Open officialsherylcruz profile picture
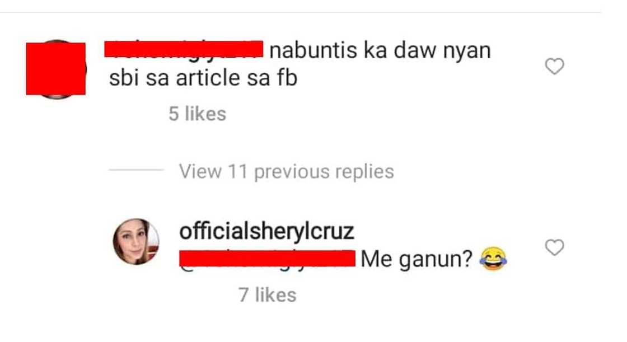The width and height of the screenshot is (627, 342). (136, 242)
